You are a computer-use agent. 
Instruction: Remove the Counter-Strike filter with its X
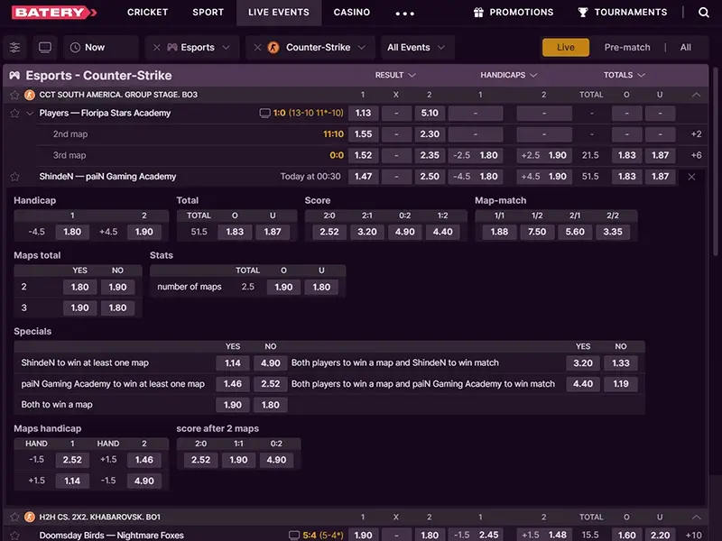257,48
